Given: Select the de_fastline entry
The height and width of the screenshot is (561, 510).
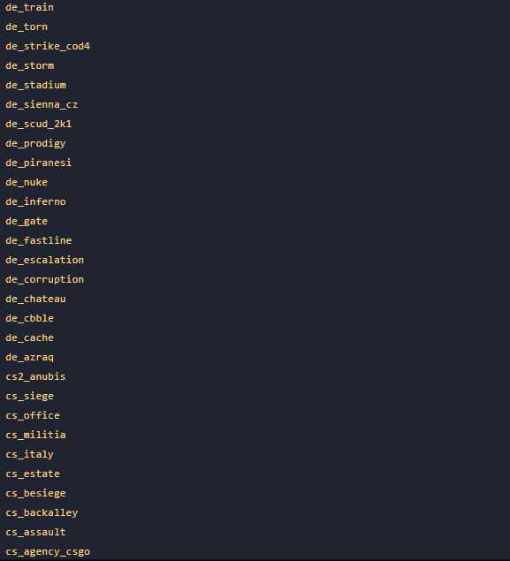Looking at the screenshot, I should [39, 241].
